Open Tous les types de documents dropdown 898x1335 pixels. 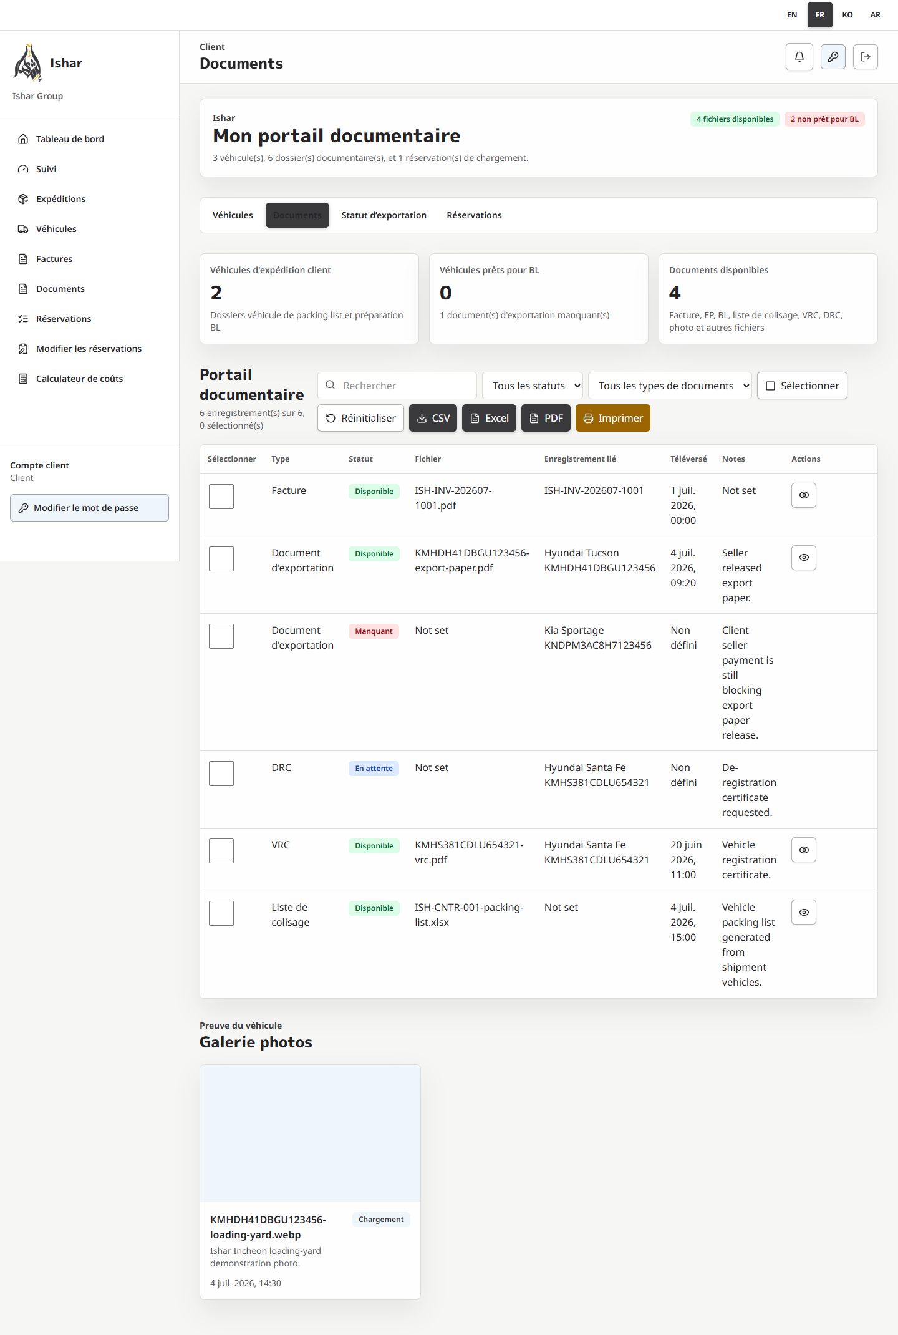point(670,386)
